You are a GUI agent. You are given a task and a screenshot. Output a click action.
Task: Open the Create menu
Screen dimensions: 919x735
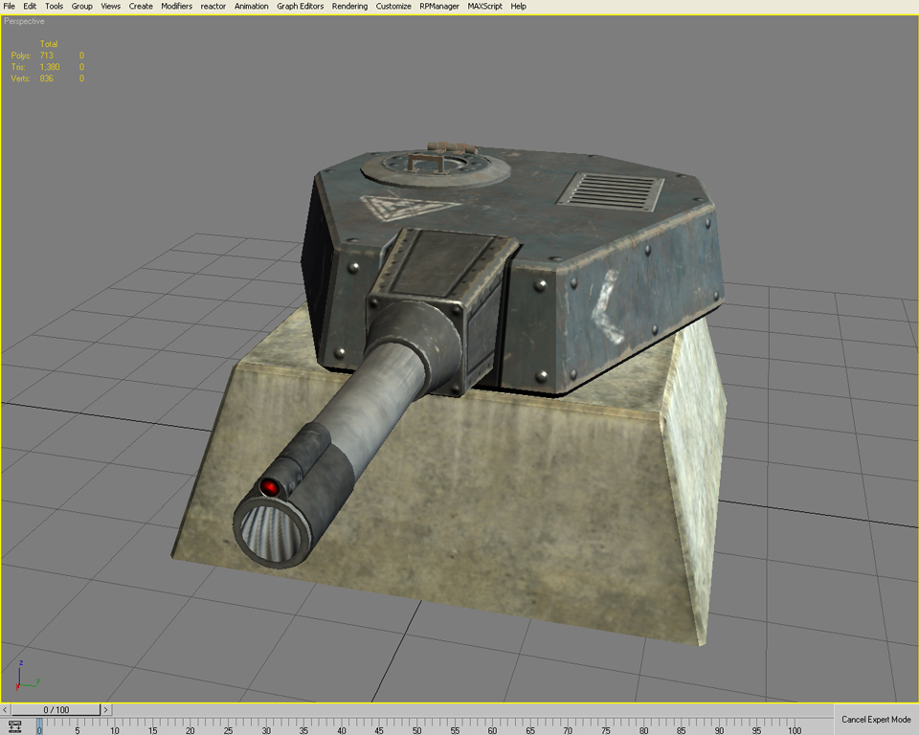point(140,6)
